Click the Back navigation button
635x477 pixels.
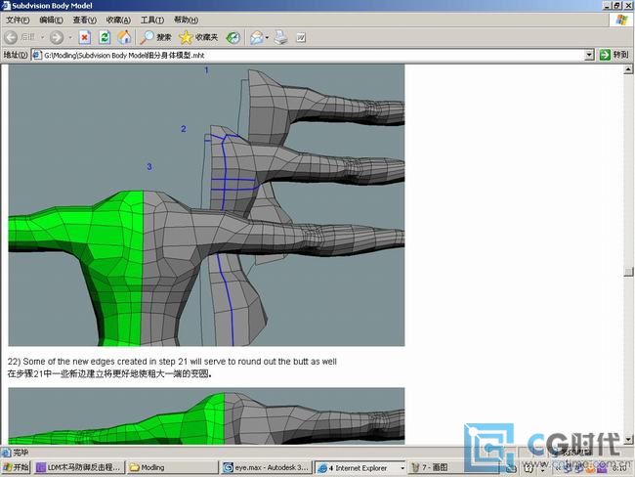click(21, 37)
